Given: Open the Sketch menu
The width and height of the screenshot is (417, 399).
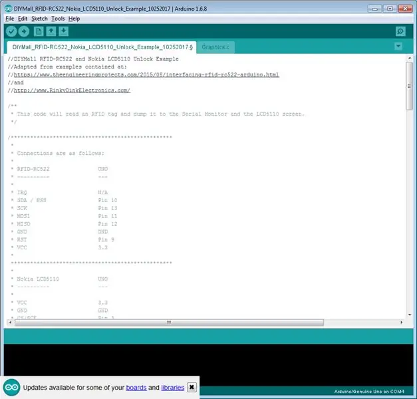Looking at the screenshot, I should click(39, 19).
